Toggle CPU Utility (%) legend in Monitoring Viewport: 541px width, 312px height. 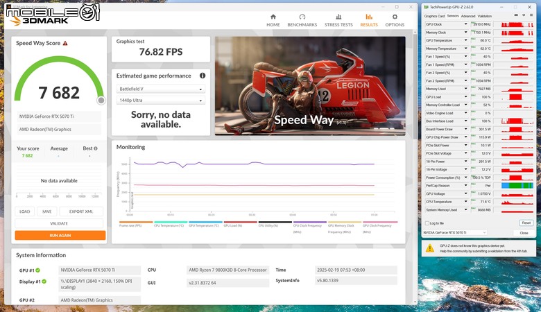(275, 224)
